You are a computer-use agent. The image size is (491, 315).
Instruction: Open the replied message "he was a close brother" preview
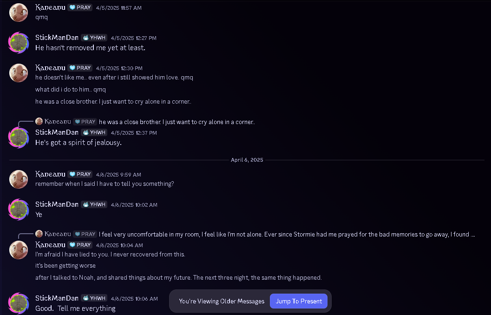click(177, 122)
